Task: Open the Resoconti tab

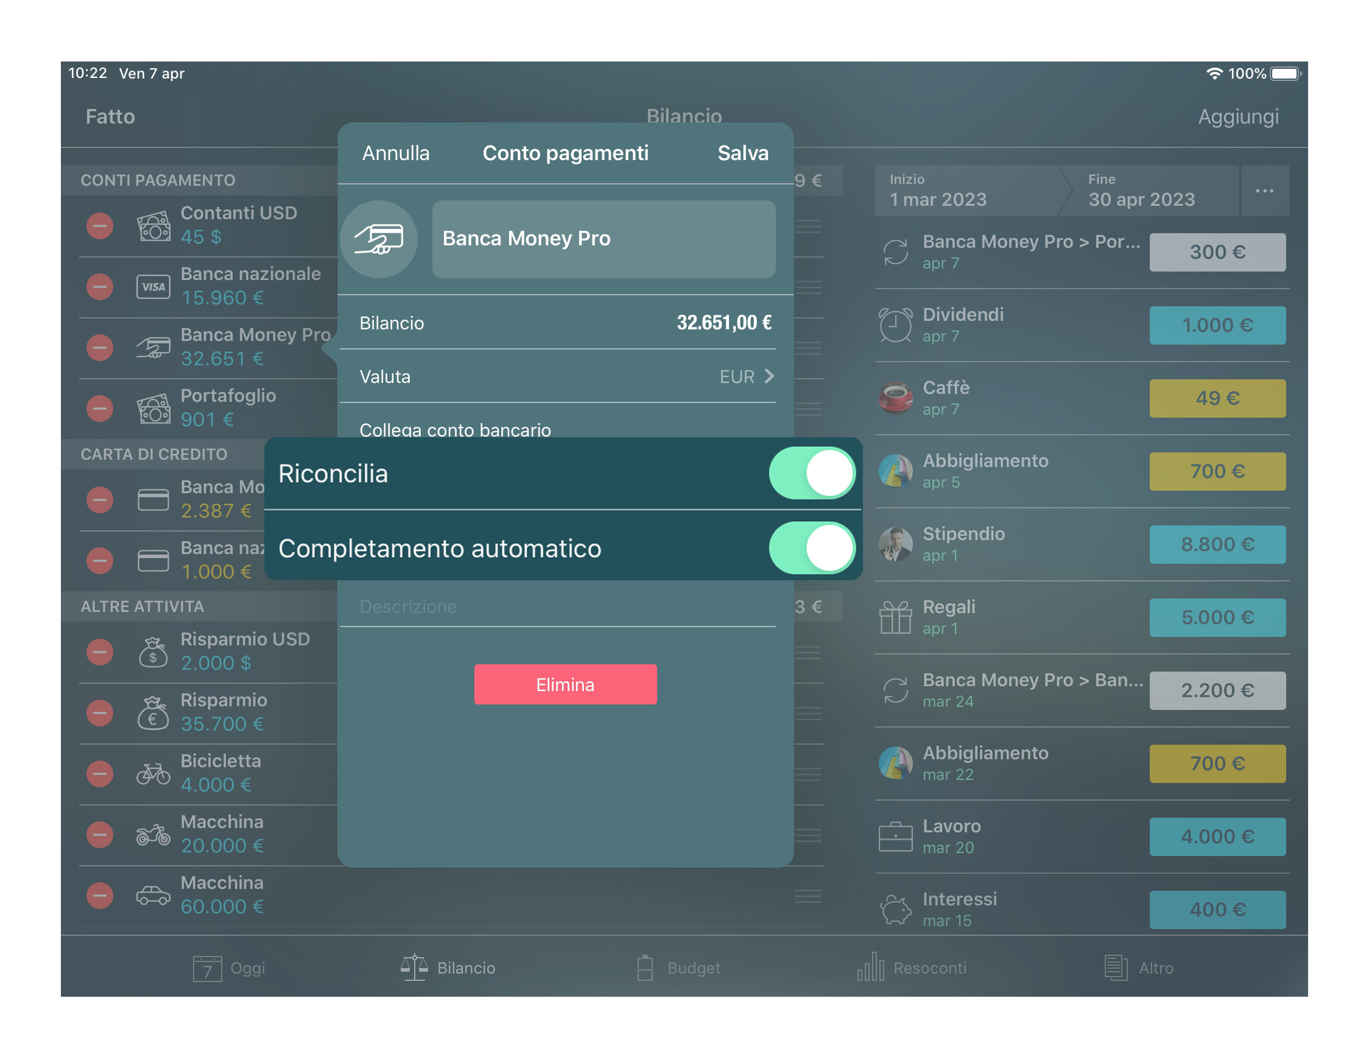Action: click(x=912, y=967)
